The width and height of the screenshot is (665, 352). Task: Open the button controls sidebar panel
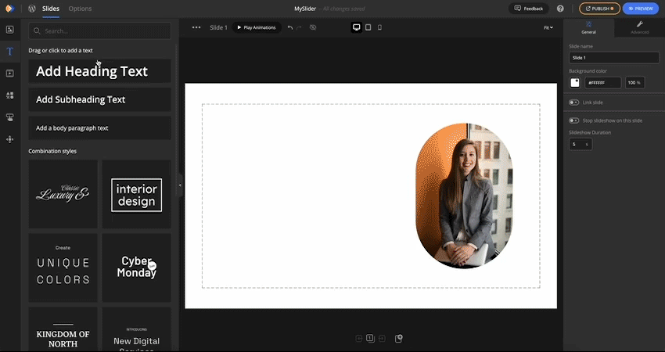9,117
